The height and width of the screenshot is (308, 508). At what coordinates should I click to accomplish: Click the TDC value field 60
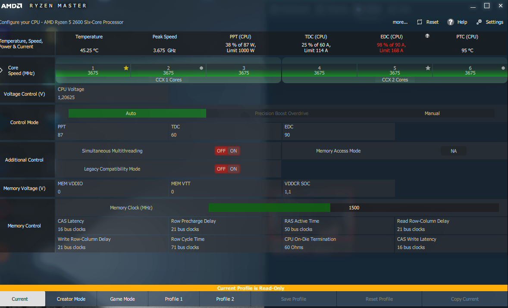click(x=225, y=131)
